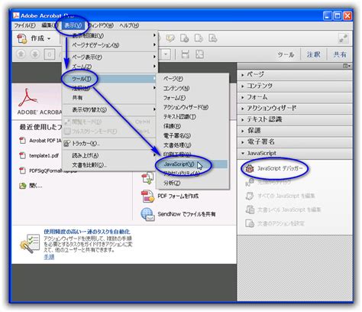Open the 作成 button dropdown arrow
Image resolution: width=362 pixels, height=312 pixels.
(49, 39)
